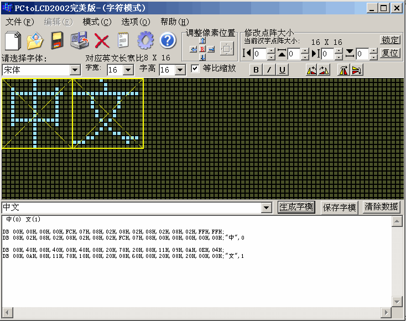
Task: Shift pixels right with the right arrow
Action: point(211,49)
